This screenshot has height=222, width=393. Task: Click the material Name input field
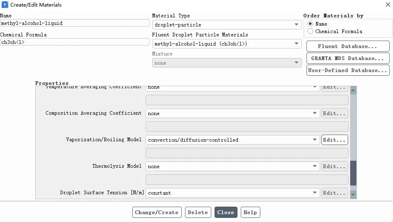[x=75, y=23]
